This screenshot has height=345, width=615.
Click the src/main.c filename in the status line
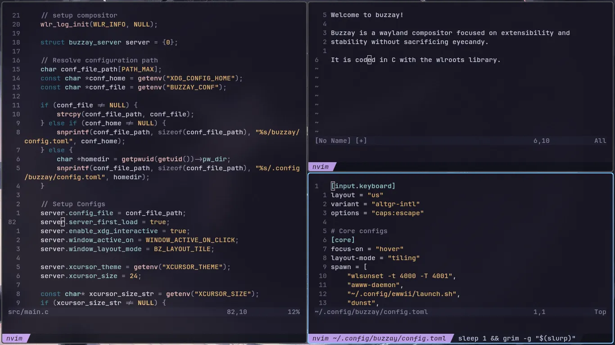point(28,312)
